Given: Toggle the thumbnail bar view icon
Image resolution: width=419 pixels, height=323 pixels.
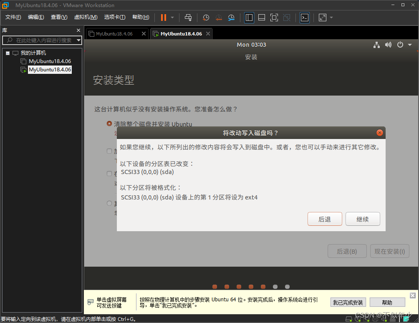Looking at the screenshot, I should pyautogui.click(x=262, y=18).
